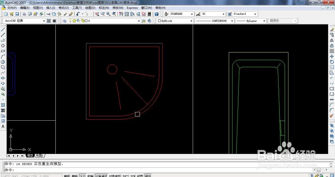Click the Help question mark icon
Viewport: 335px width, 177px height.
click(156, 14)
